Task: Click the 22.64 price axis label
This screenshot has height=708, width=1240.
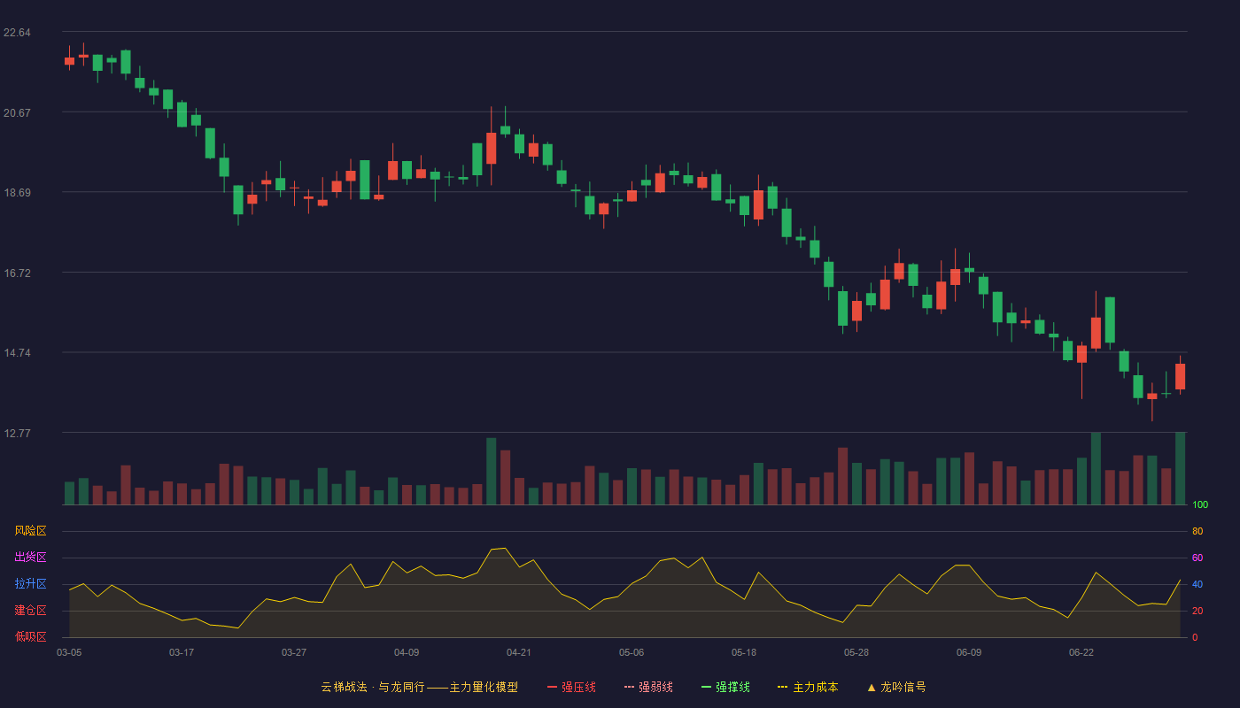Action: 17,33
